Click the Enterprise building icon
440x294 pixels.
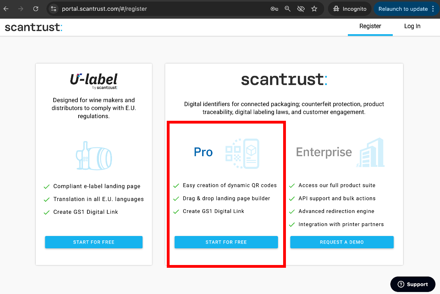(371, 153)
